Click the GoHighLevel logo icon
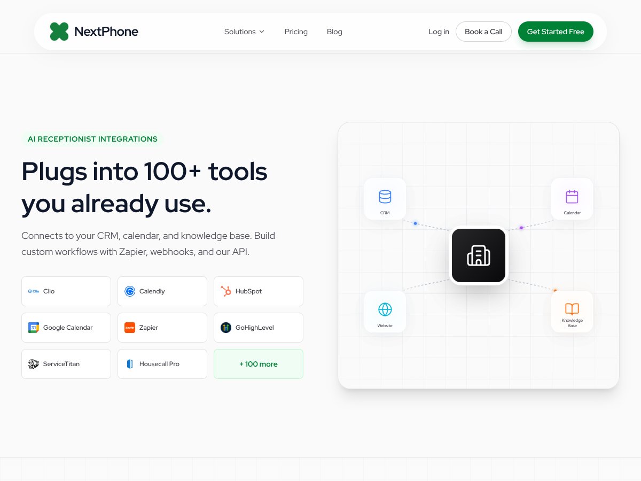The image size is (641, 481). coord(226,328)
